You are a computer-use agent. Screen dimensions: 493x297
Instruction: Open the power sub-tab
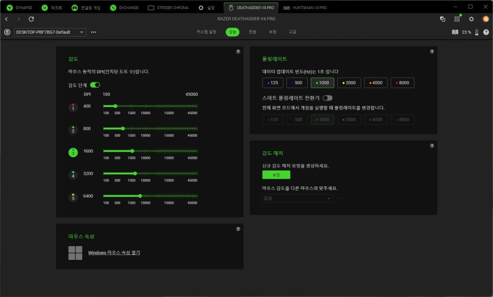[x=253, y=32]
